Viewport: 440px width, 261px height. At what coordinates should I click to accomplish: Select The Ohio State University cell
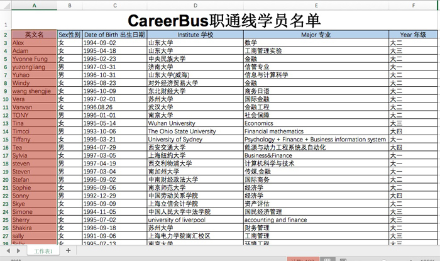[x=195, y=131]
